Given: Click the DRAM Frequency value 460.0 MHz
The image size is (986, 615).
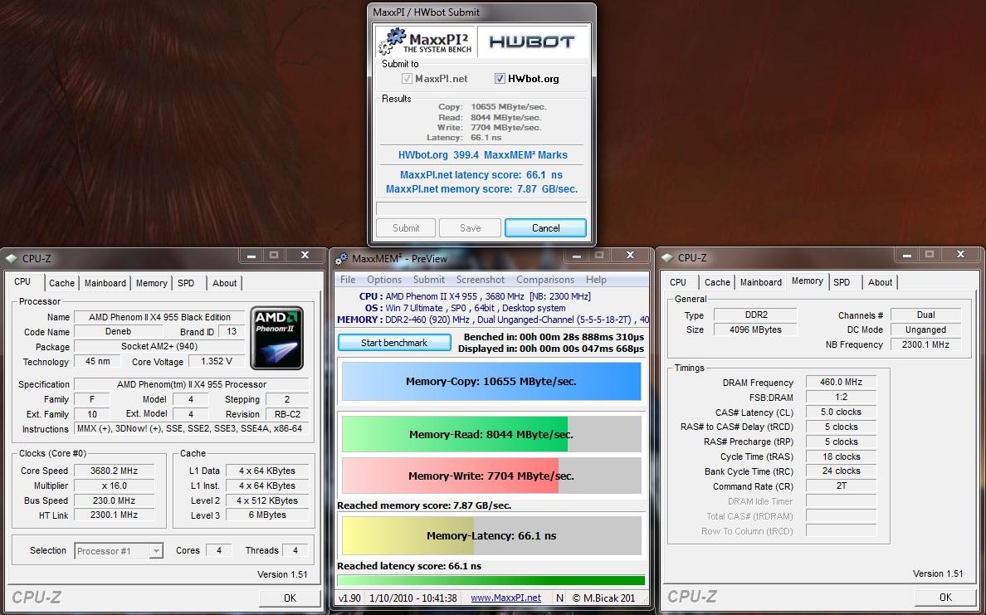Looking at the screenshot, I should pyautogui.click(x=841, y=383).
